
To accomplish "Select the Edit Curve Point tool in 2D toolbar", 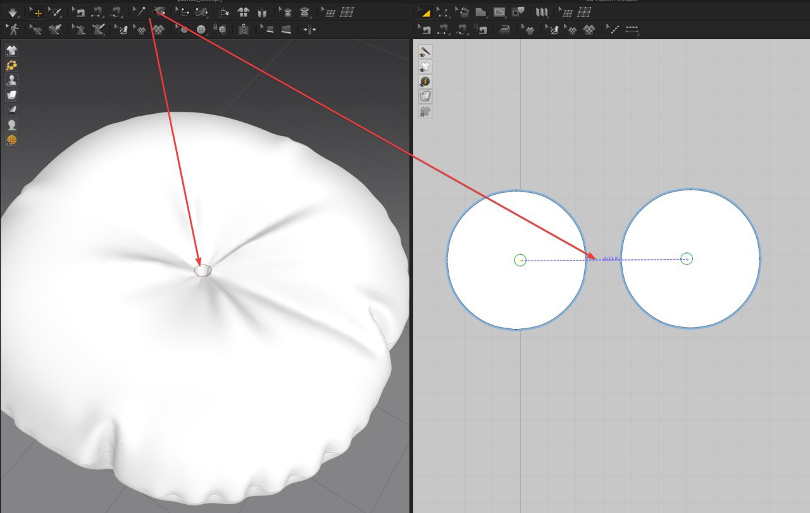I will [444, 12].
